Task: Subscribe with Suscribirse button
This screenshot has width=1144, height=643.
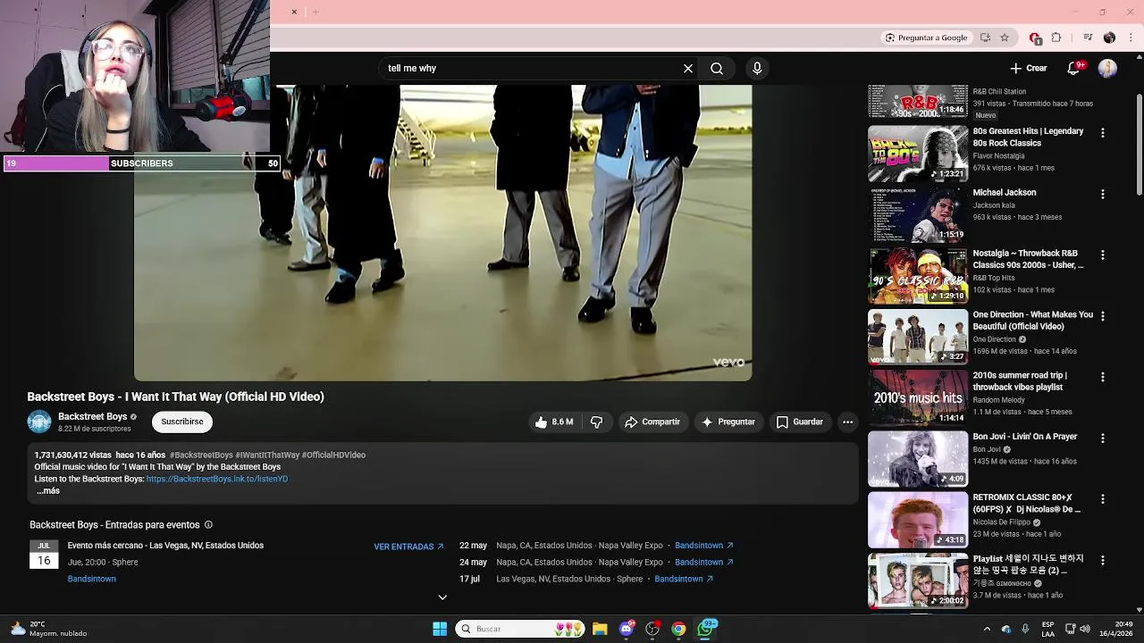Action: pos(182,422)
